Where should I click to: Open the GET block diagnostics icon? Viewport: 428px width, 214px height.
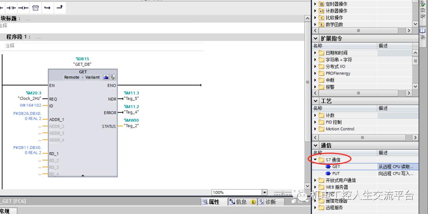point(113,77)
